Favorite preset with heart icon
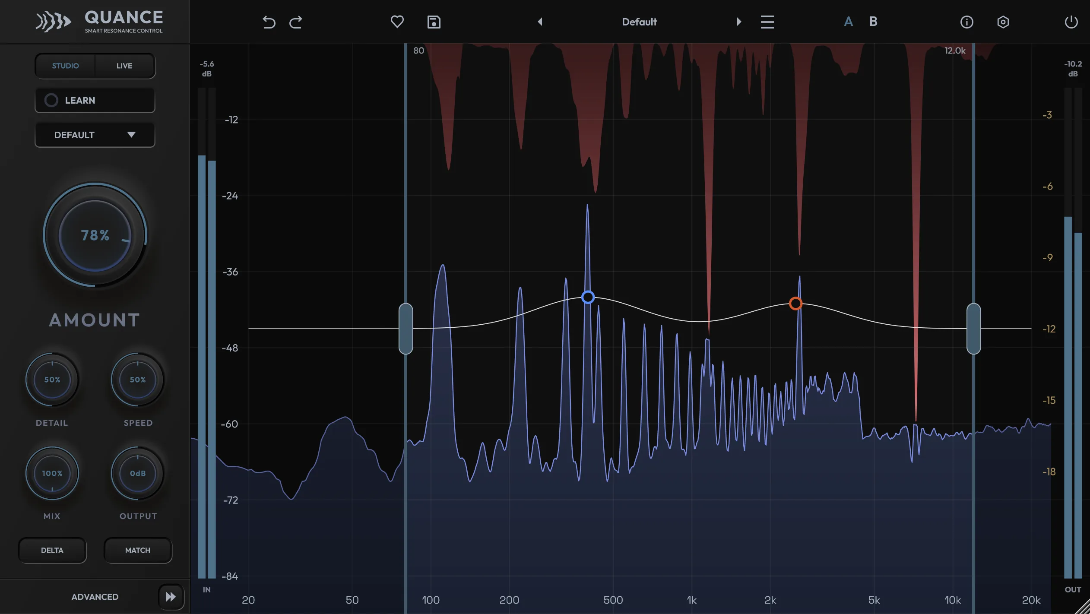Screen dimensions: 1090x614 (397, 22)
